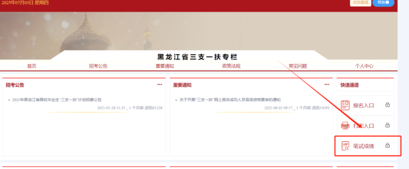Click the date text 2025年07月03日 星期四
The width and height of the screenshot is (409, 169).
(x=25, y=3)
